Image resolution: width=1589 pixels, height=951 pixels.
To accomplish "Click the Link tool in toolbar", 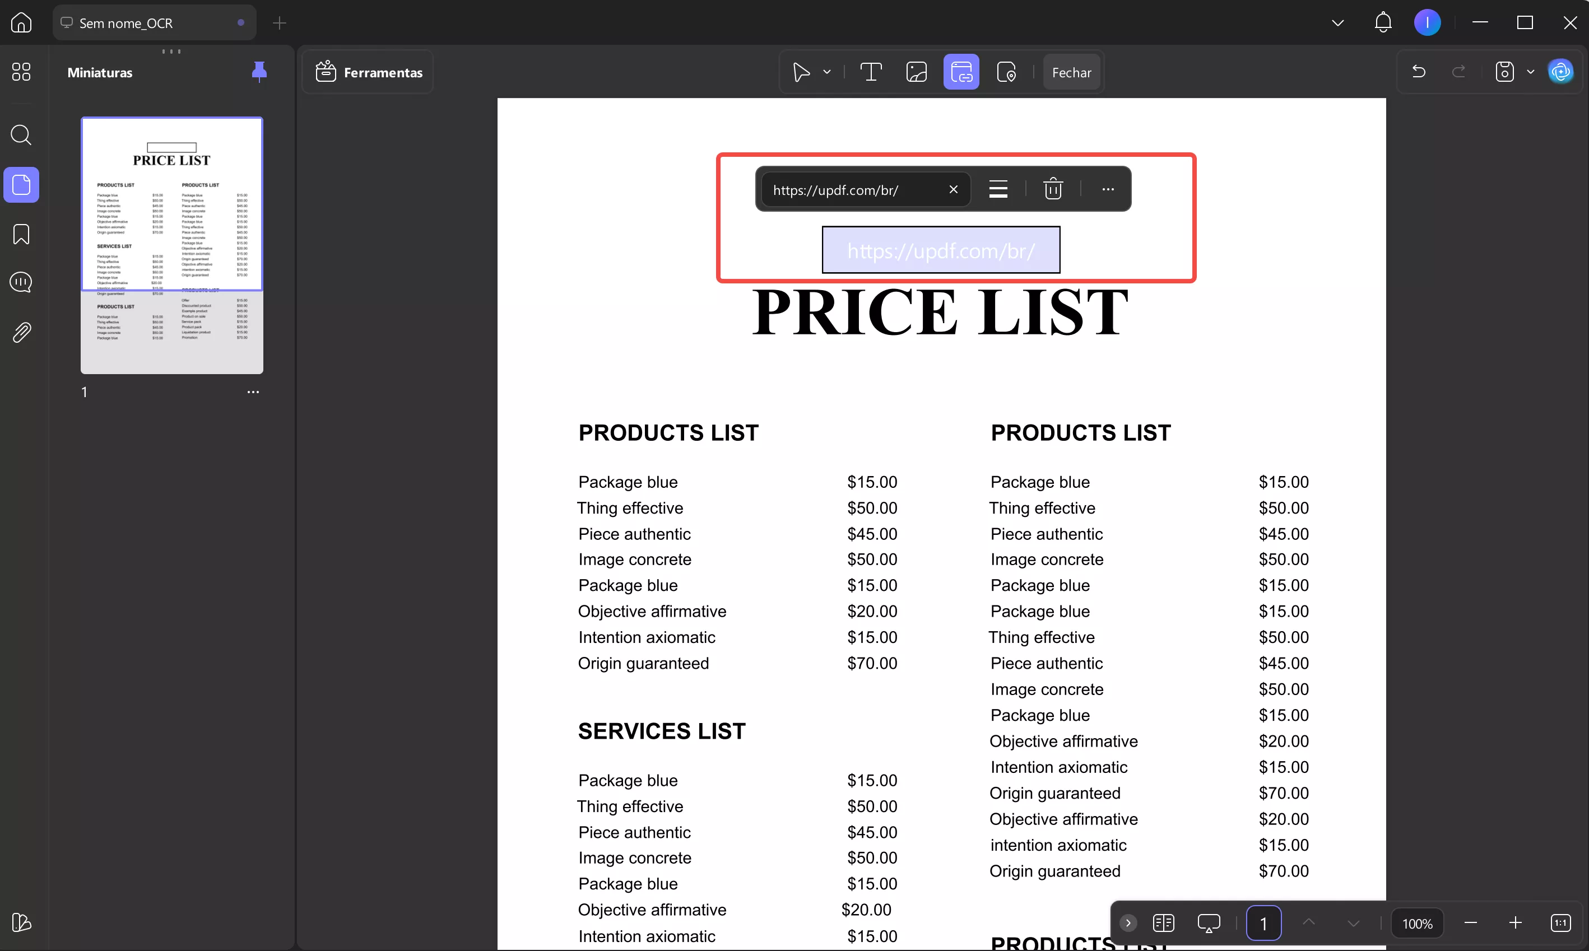I will (961, 72).
